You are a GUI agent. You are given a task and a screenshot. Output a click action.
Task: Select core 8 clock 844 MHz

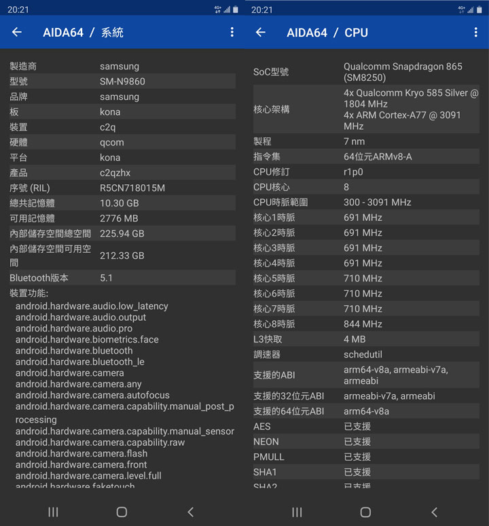click(363, 323)
